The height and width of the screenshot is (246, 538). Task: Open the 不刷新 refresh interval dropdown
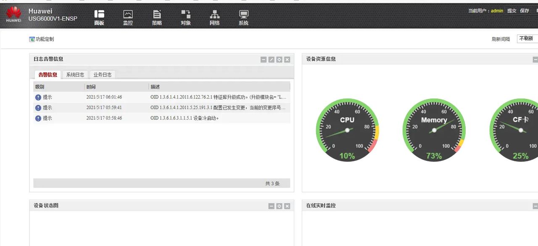click(527, 38)
